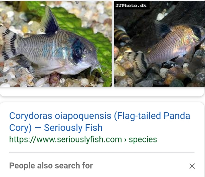Click the barbels of the left corydoras
This screenshot has width=205, height=177.
point(97,69)
